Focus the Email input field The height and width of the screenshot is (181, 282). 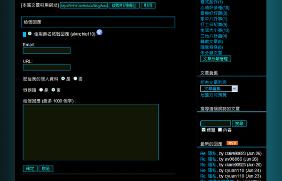click(47, 51)
